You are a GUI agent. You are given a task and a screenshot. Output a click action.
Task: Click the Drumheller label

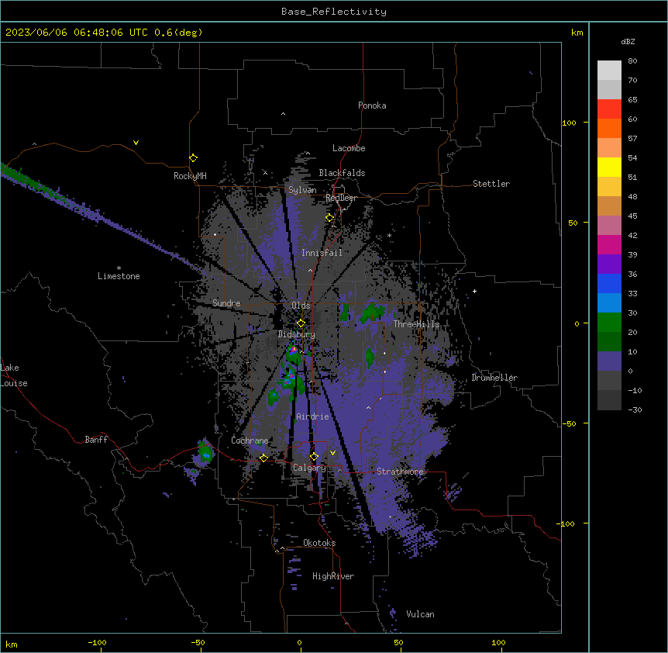click(494, 378)
